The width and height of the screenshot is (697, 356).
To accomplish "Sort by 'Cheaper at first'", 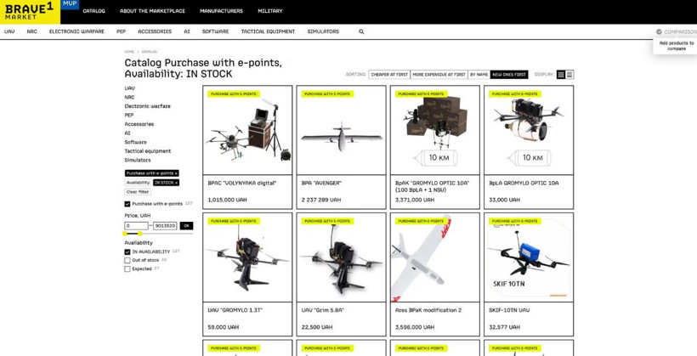I will (389, 75).
